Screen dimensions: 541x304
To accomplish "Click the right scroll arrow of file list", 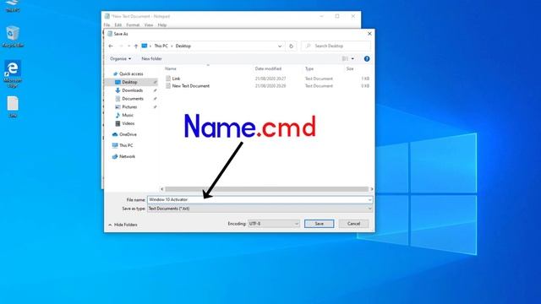I will pos(372,189).
